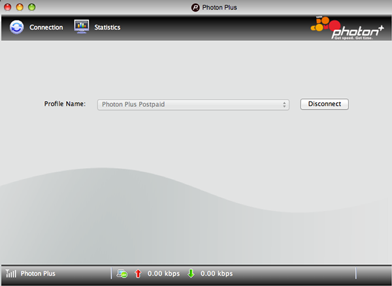Click the Profile Name label
The image size is (392, 286).
click(65, 104)
